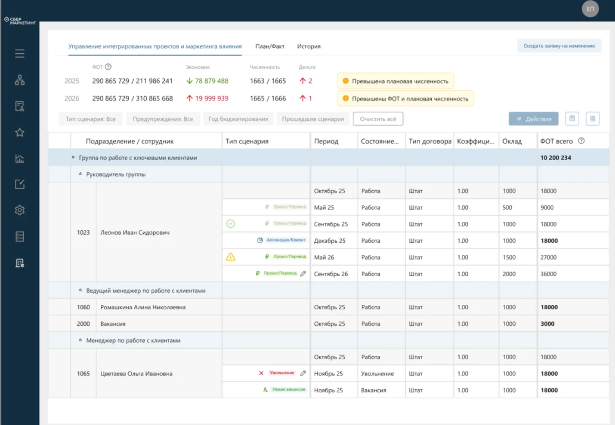Image resolution: width=615 pixels, height=425 pixels.
Task: Click the star favorites icon in sidebar
Action: click(x=20, y=132)
